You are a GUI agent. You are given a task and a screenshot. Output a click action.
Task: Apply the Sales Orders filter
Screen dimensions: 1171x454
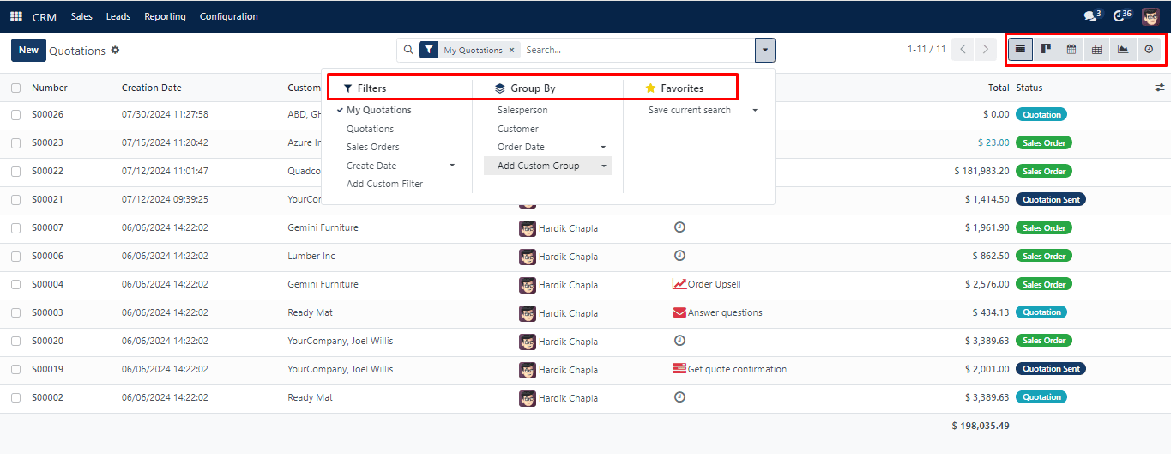click(x=372, y=147)
